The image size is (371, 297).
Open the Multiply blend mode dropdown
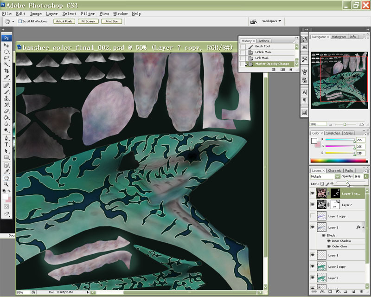click(338, 176)
